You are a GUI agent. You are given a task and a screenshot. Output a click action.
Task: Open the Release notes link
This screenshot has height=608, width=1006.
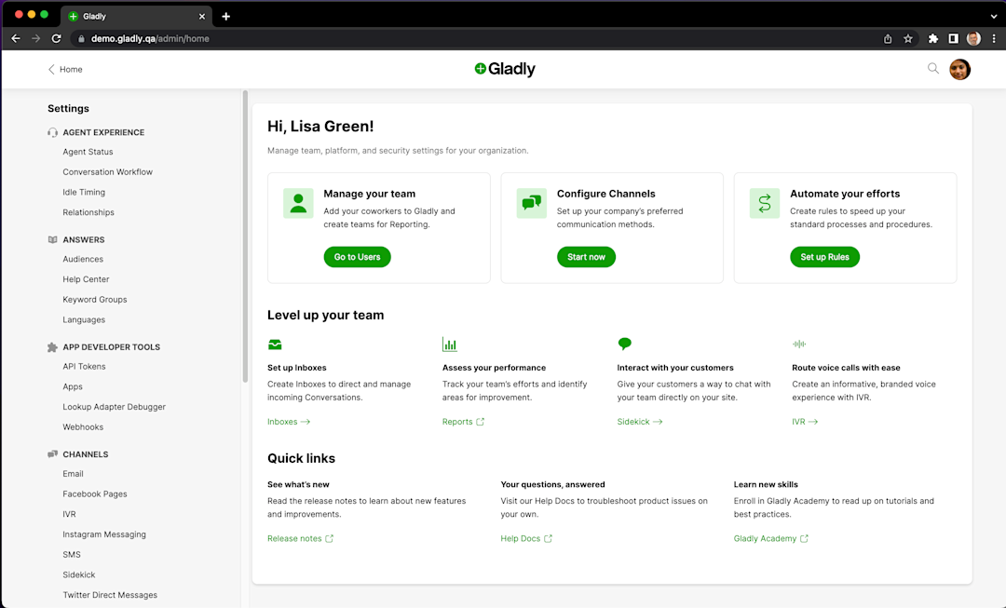(300, 538)
